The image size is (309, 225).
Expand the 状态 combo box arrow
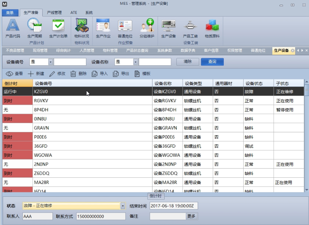click(x=123, y=206)
